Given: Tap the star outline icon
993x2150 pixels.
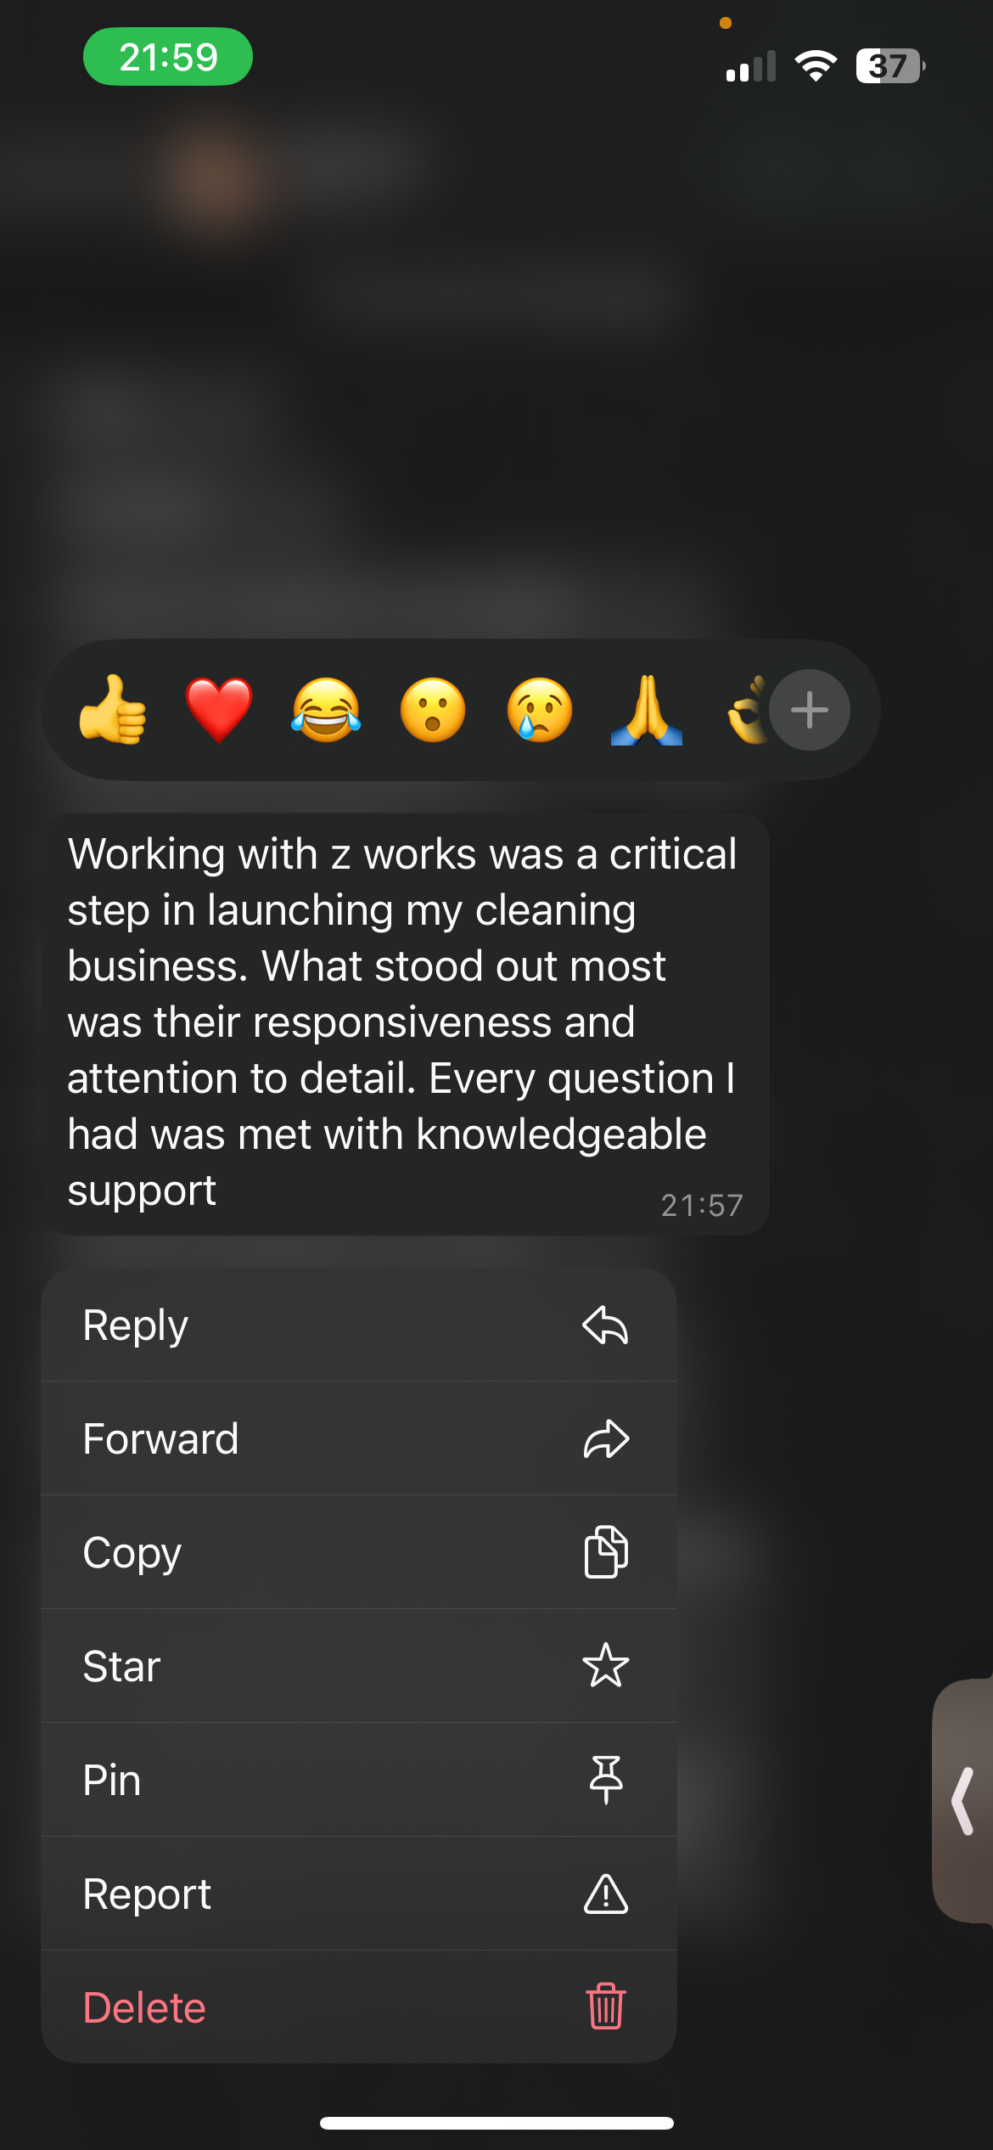Looking at the screenshot, I should (606, 1665).
